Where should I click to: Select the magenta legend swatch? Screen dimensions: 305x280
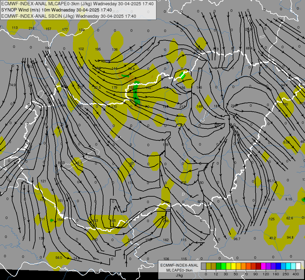pos(263,266)
